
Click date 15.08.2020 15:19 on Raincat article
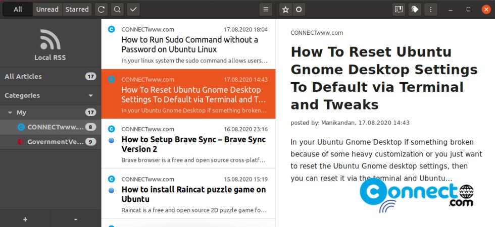click(245, 180)
